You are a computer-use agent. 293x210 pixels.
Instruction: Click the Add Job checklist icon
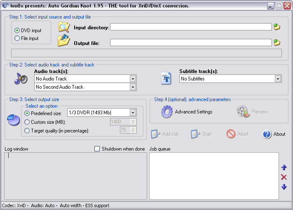pyautogui.click(x=155, y=134)
